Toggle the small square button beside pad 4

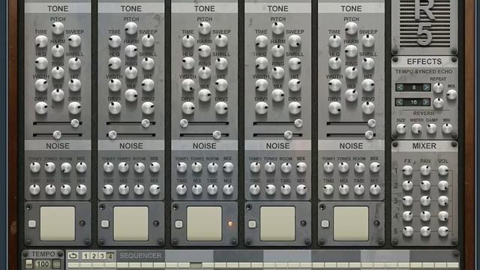point(252,223)
